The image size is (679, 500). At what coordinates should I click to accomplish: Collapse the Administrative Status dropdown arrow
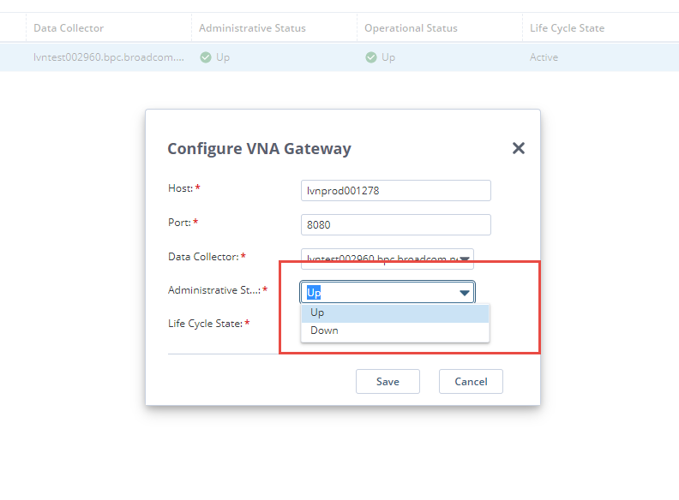[x=465, y=293]
